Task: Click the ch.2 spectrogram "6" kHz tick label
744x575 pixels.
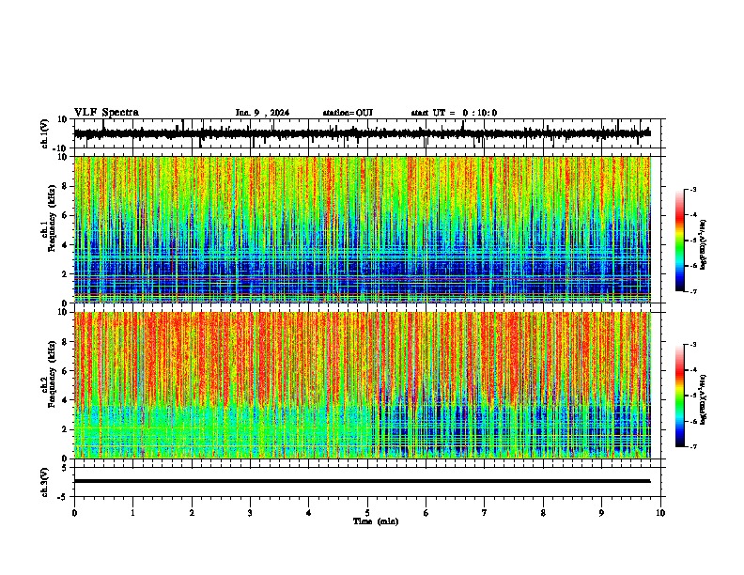Action: pyautogui.click(x=65, y=371)
